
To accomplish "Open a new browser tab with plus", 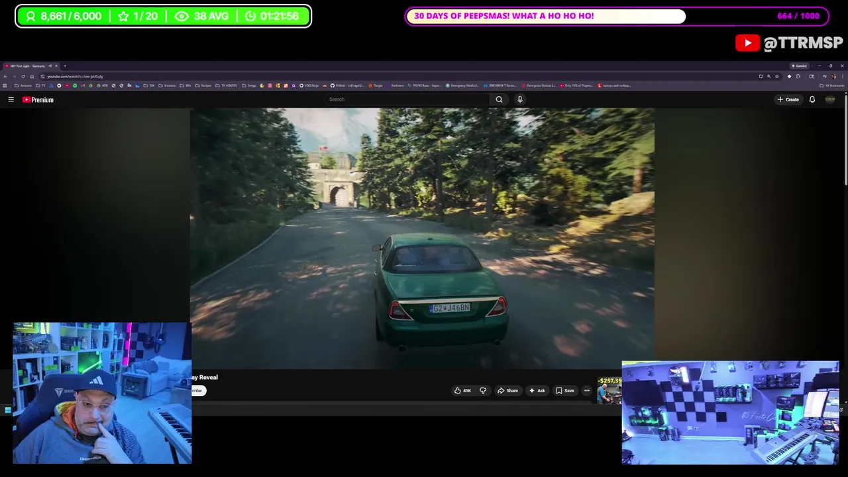I will (x=65, y=66).
